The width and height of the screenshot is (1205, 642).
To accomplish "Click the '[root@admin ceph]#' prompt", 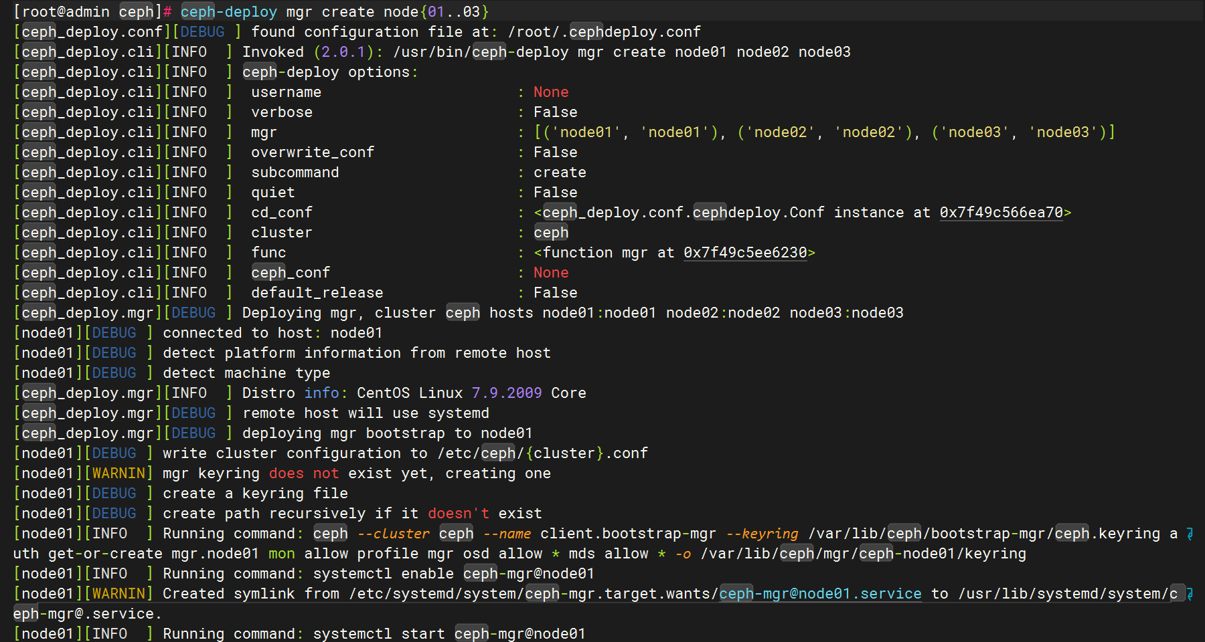I will (x=93, y=12).
